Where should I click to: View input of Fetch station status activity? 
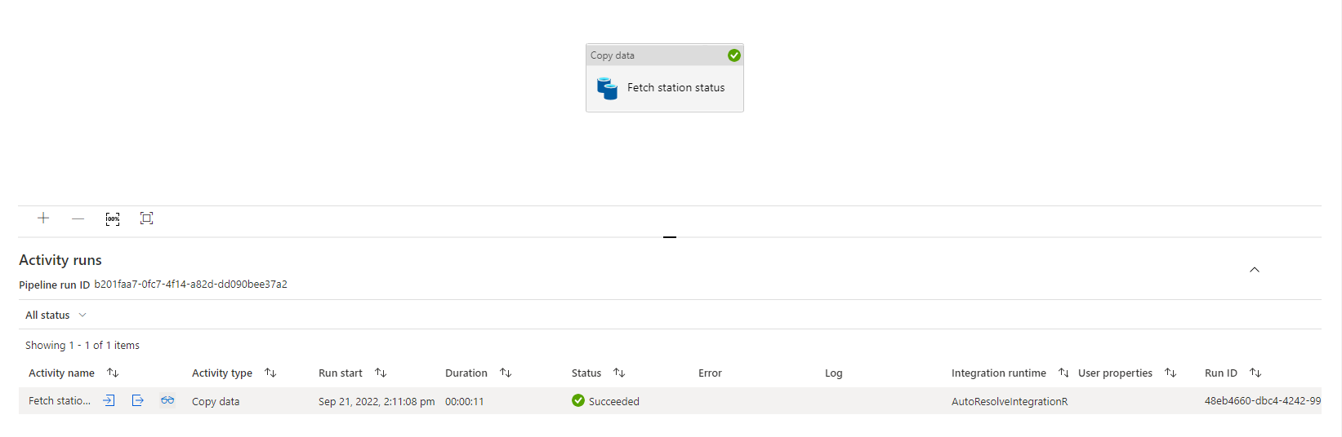coord(109,400)
